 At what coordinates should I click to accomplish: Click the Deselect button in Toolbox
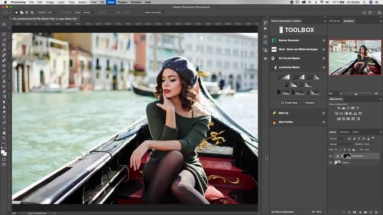click(x=308, y=103)
